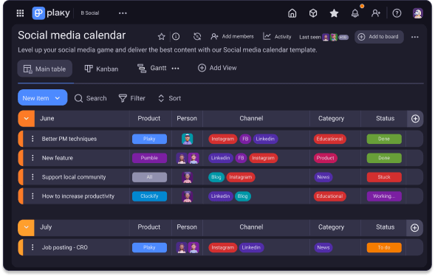Click Done status of New feature
Viewport: 435px width, 276px height.
[x=384, y=158]
